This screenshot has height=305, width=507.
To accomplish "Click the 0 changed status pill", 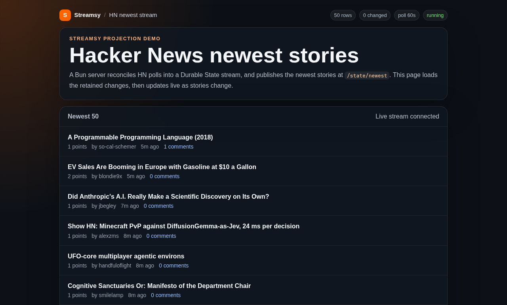I will 375,15.
